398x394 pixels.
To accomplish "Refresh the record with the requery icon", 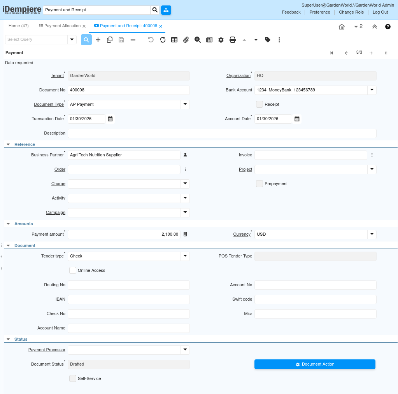I will (x=163, y=40).
